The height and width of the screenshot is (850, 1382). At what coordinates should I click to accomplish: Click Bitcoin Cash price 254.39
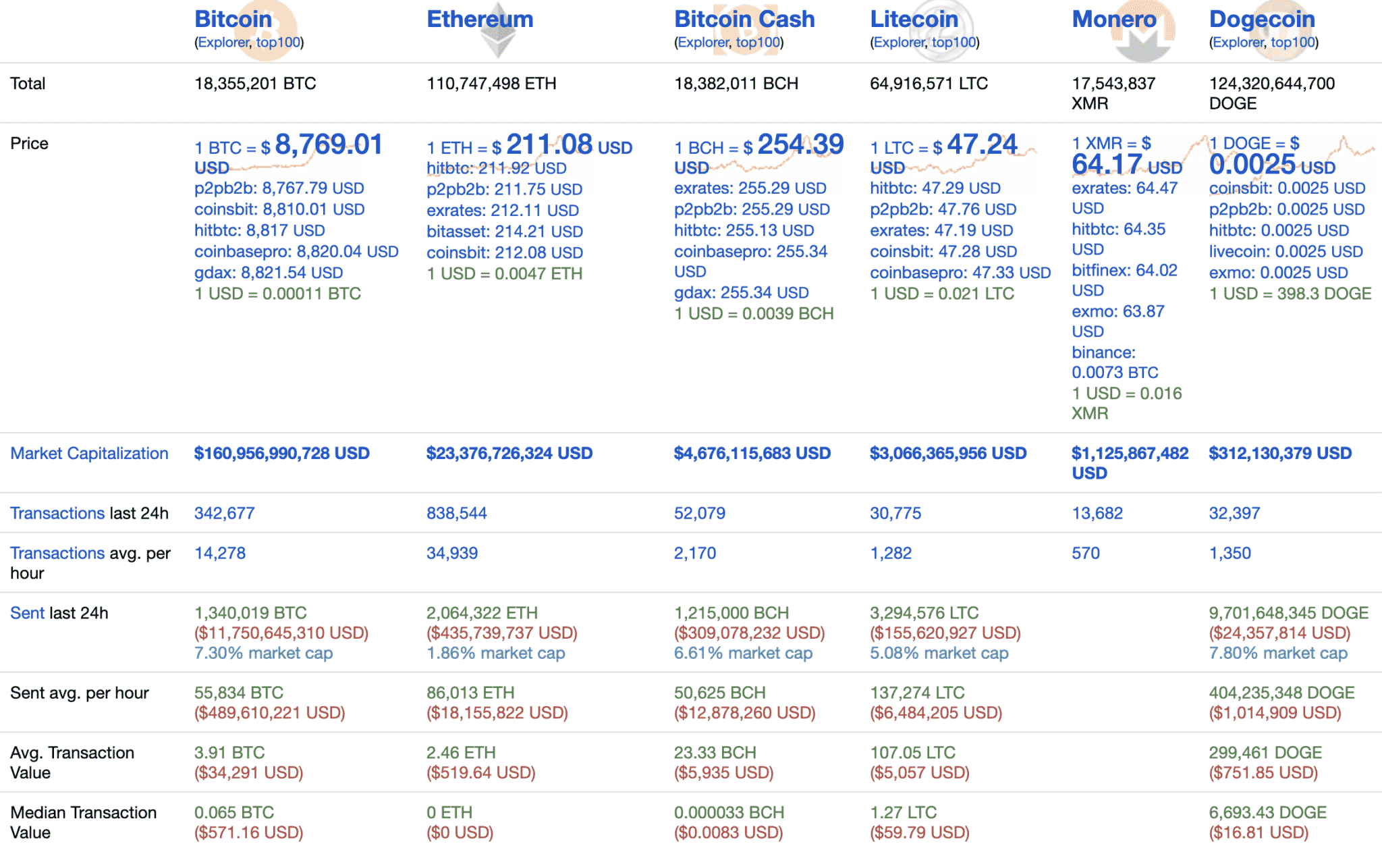click(800, 144)
